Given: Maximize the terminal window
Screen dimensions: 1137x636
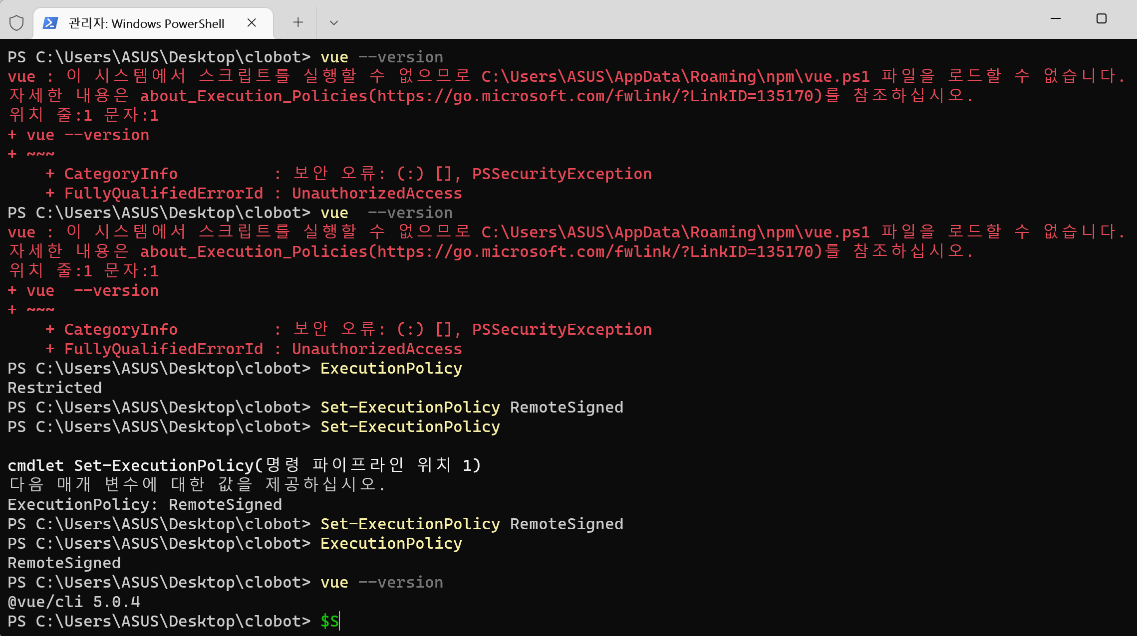Looking at the screenshot, I should click(1102, 19).
